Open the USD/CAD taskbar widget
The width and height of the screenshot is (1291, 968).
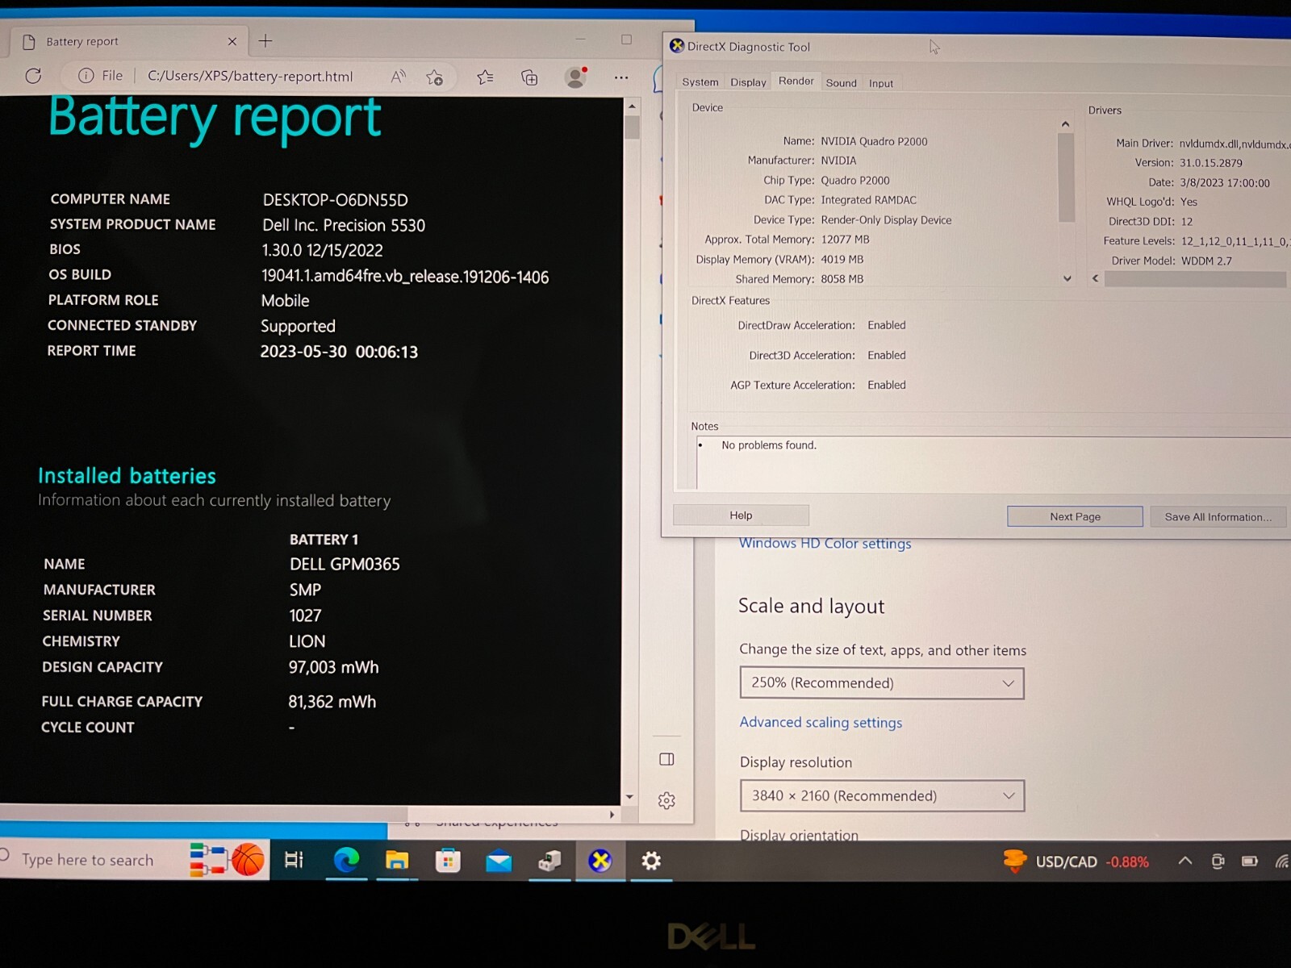tap(1076, 862)
